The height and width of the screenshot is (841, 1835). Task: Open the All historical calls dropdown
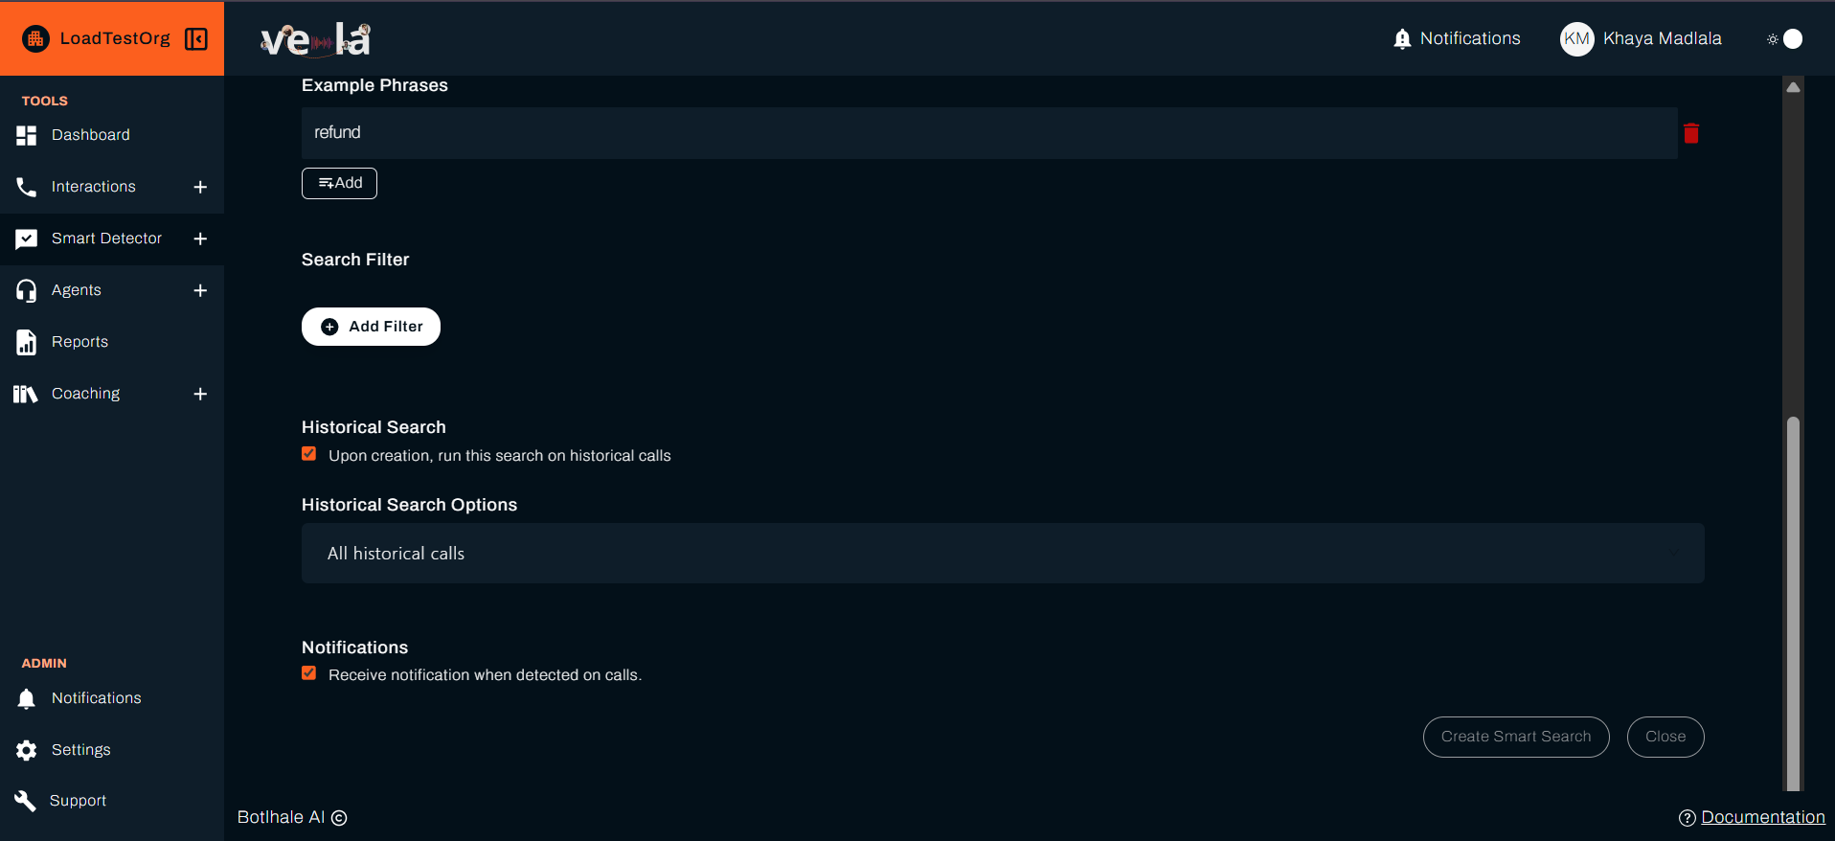1002,554
